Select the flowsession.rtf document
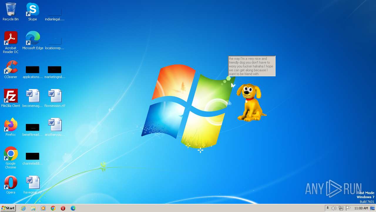376x212 pixels. coord(55,98)
